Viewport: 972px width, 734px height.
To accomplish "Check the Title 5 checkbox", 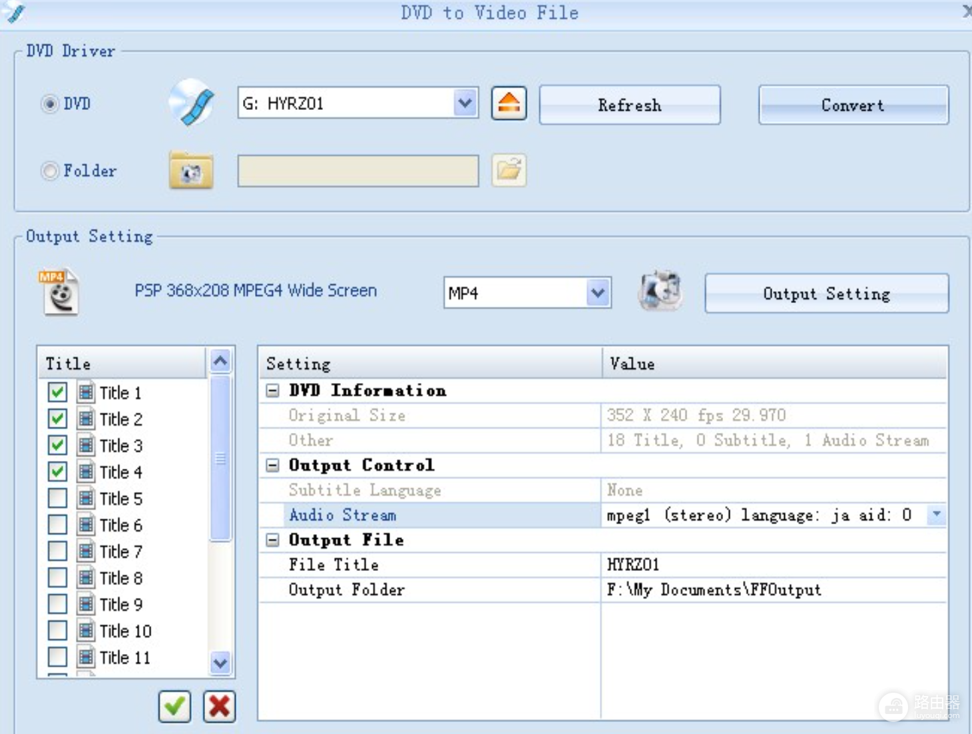I will pos(57,498).
